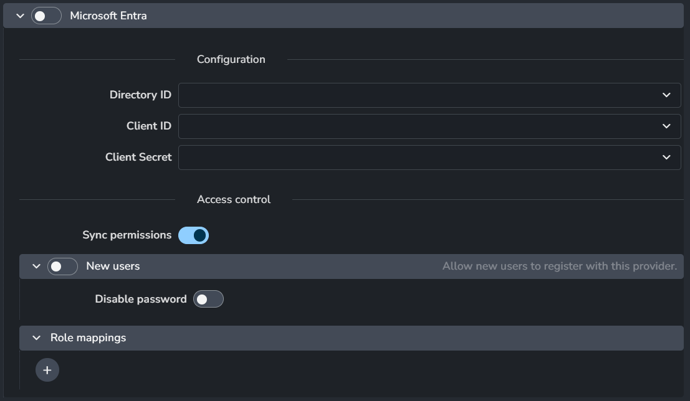Open the Directory ID dropdown arrow
690x401 pixels.
click(666, 95)
